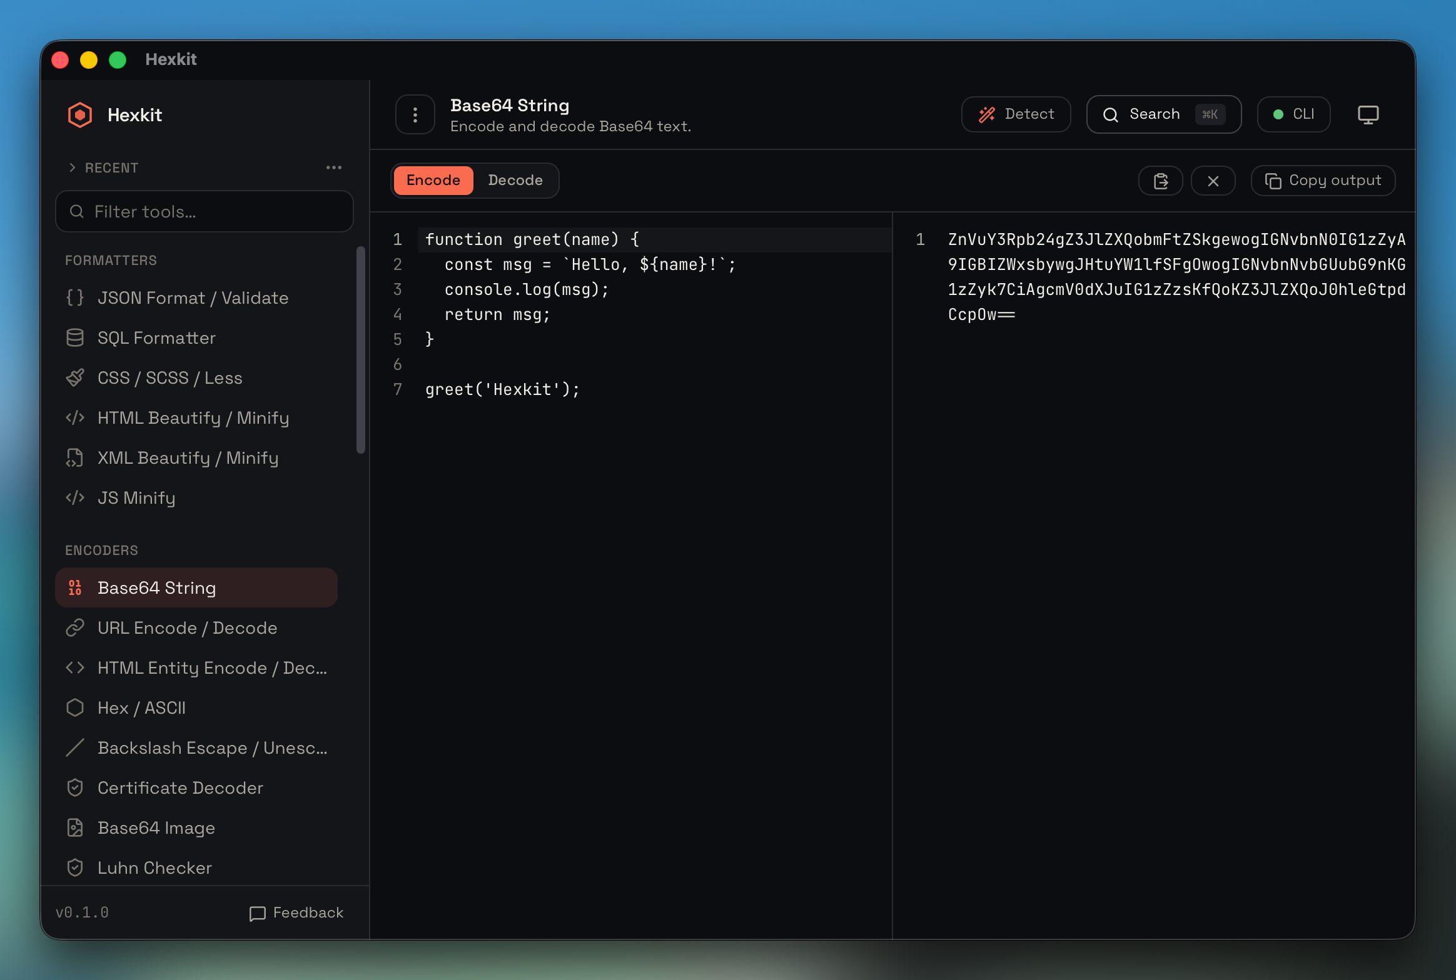Switch to Decode mode
Viewport: 1456px width, 980px height.
(515, 181)
